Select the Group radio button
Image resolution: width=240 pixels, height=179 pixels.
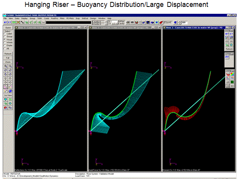pos(5,36)
